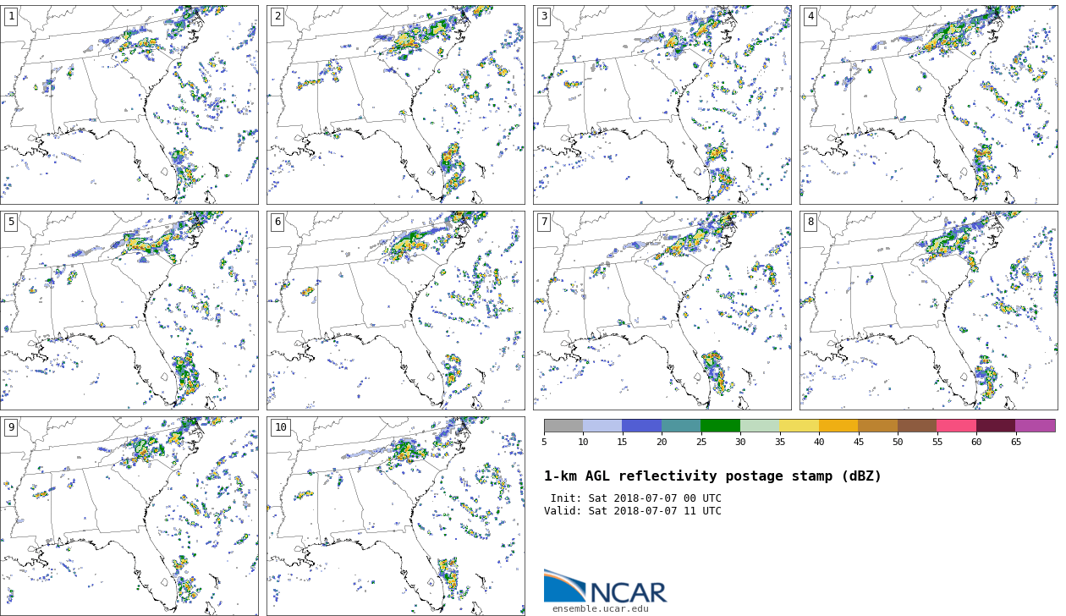
Task: Click the number 1 panel label
Action: 11,17
